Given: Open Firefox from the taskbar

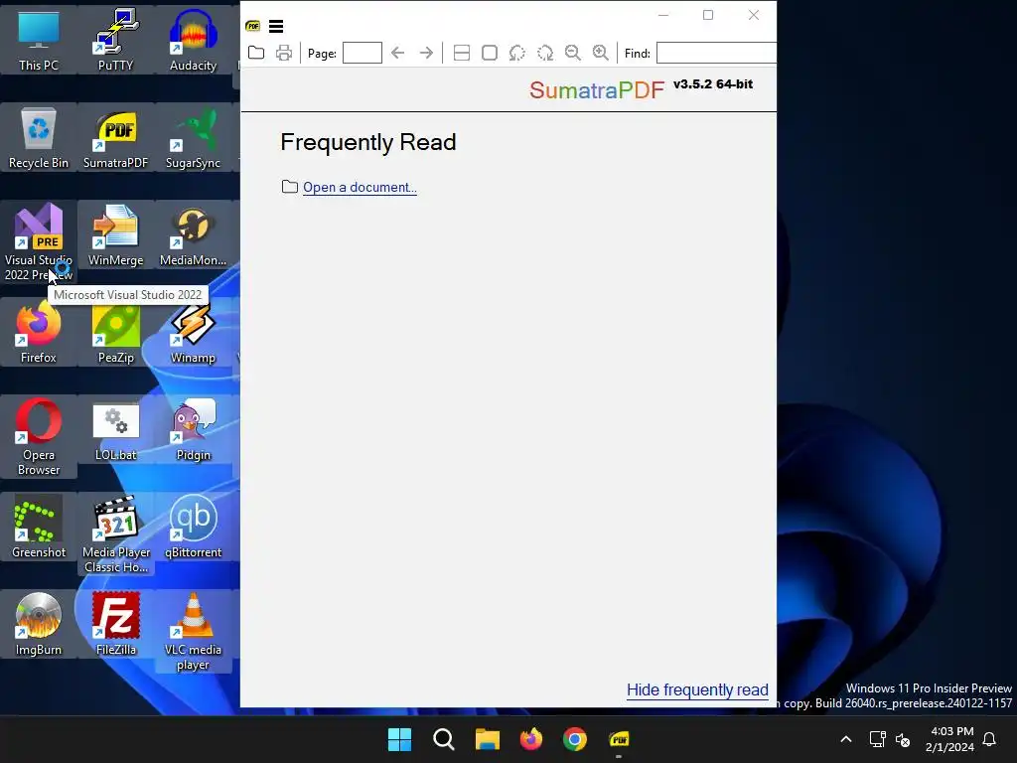Looking at the screenshot, I should (531, 739).
